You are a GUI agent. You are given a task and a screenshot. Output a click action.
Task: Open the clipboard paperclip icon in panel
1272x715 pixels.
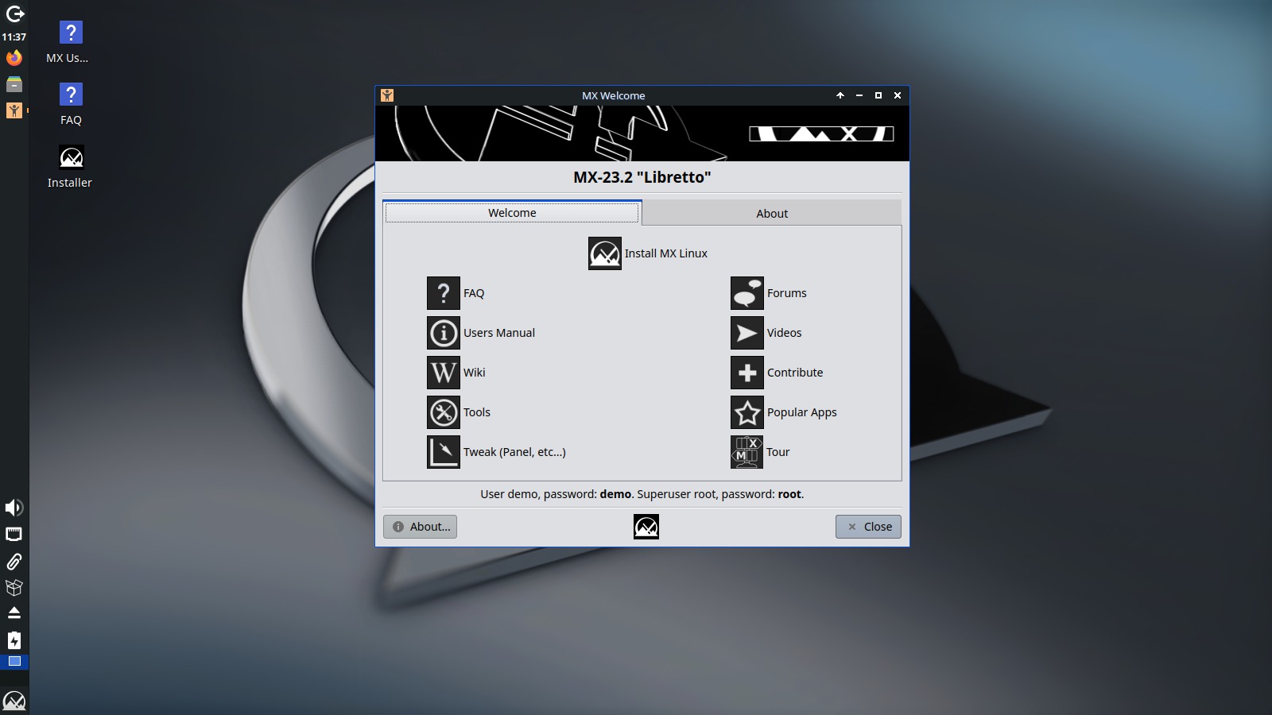[x=14, y=561]
